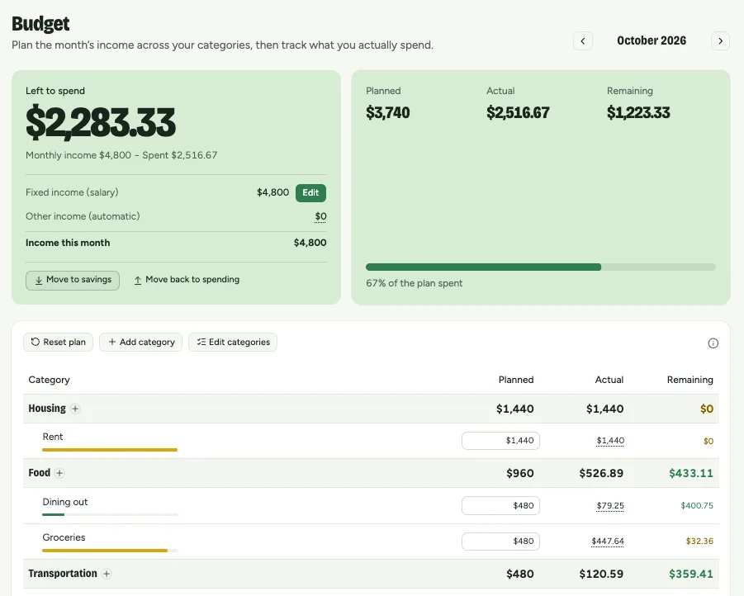Add subcategory plus icon next to Food

point(59,473)
